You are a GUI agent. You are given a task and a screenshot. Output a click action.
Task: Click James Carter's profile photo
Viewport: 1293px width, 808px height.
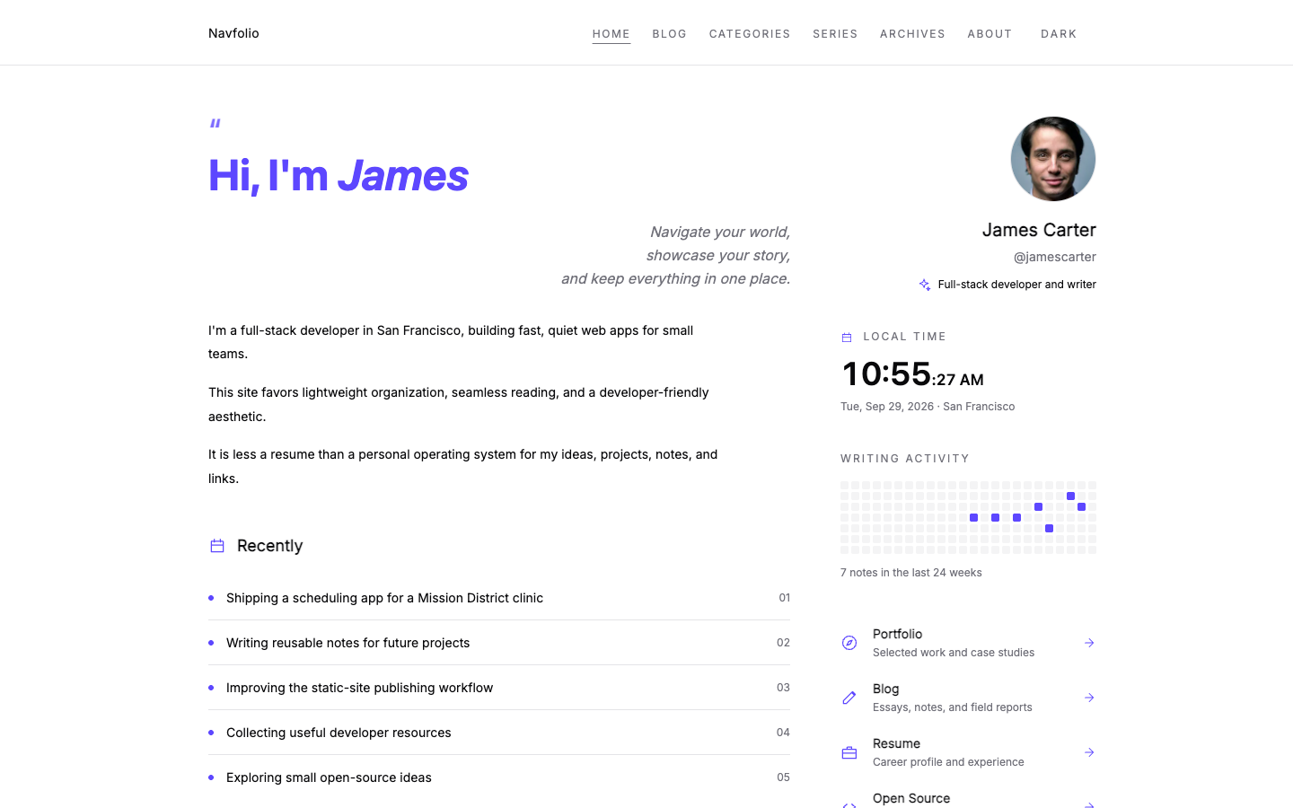coord(1053,159)
